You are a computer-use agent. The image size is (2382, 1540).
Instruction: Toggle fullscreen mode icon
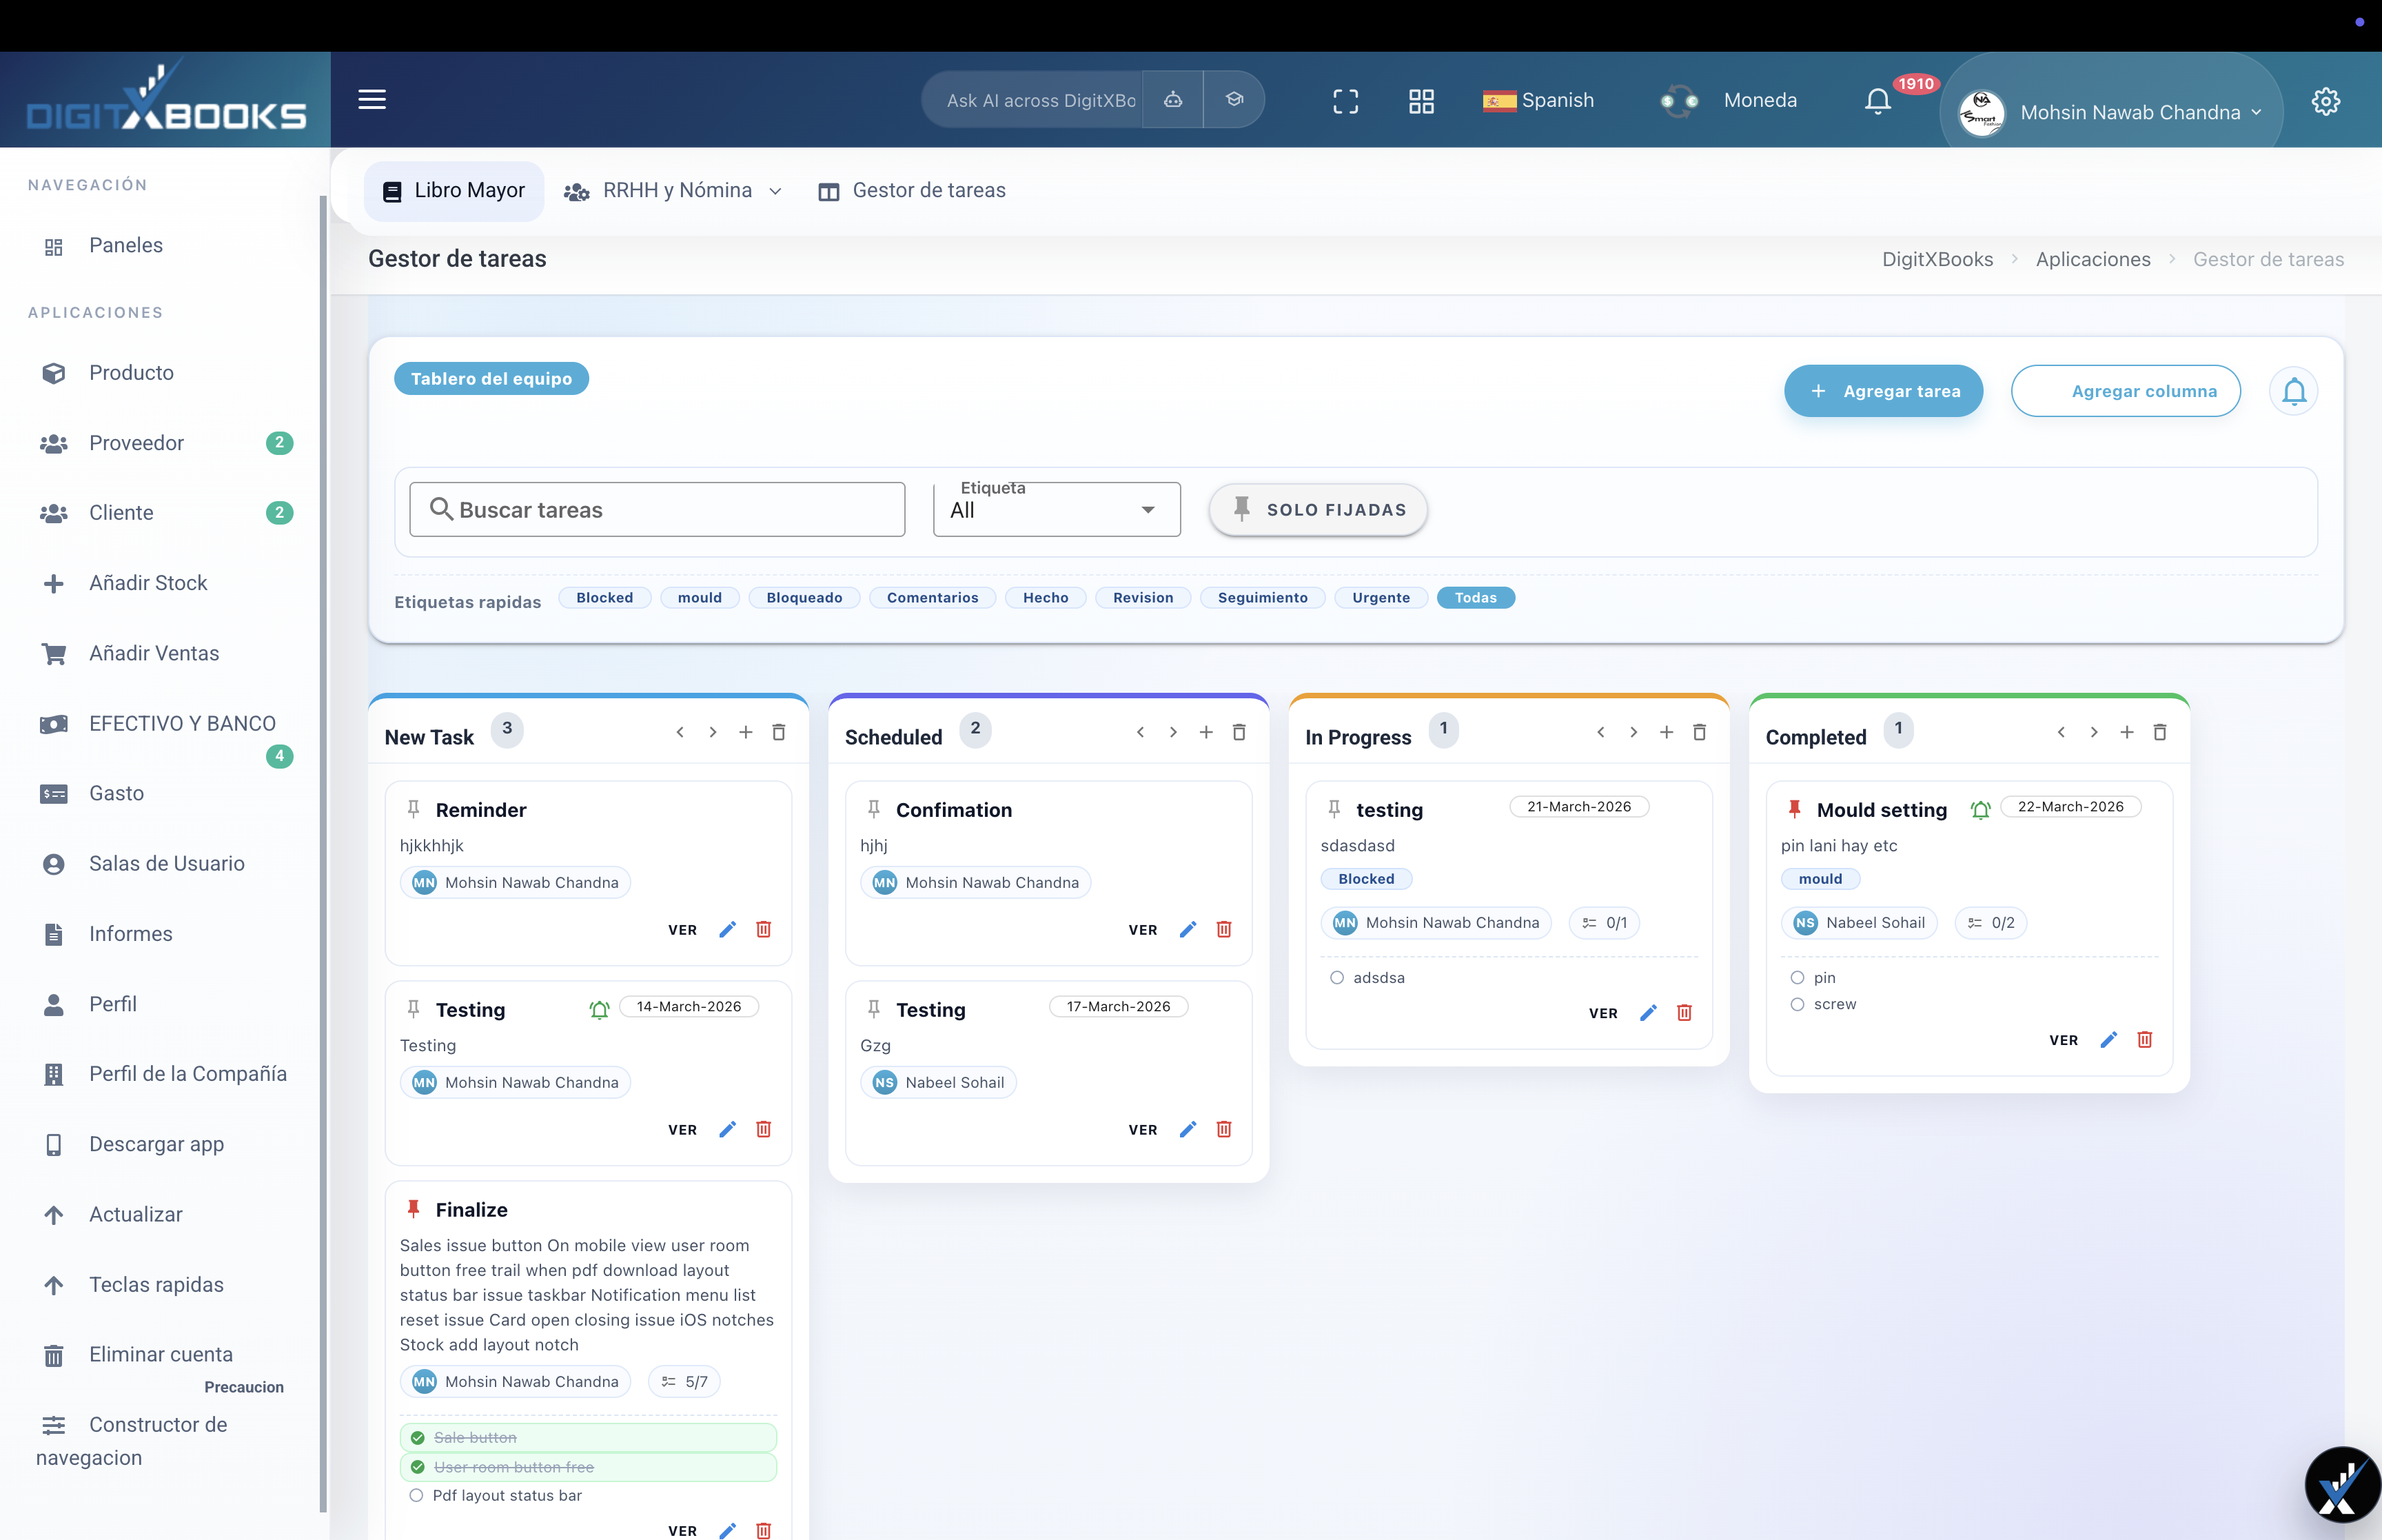(1345, 101)
